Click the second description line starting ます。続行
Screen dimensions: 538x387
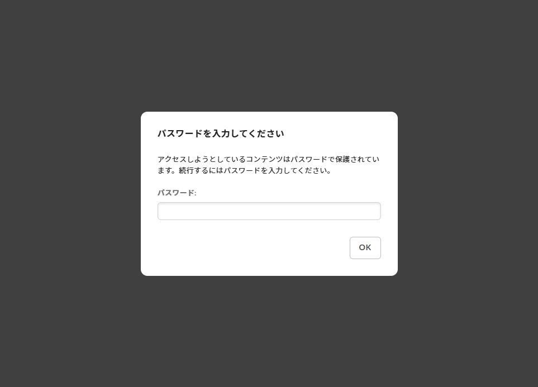[x=245, y=170]
